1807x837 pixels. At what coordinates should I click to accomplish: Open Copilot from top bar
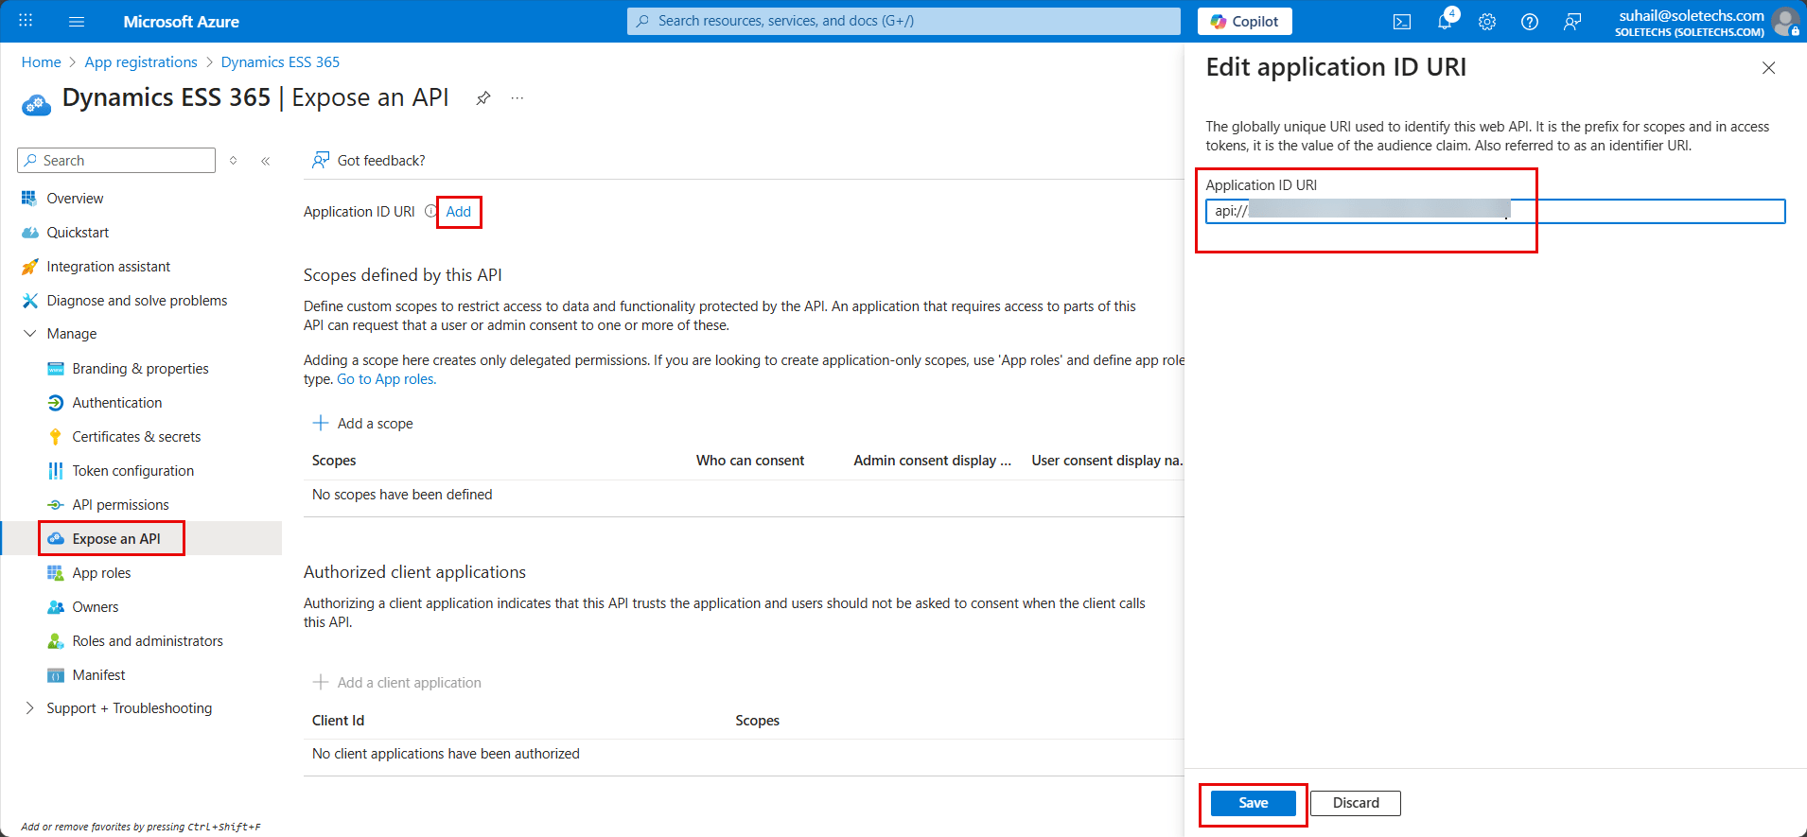pos(1245,21)
